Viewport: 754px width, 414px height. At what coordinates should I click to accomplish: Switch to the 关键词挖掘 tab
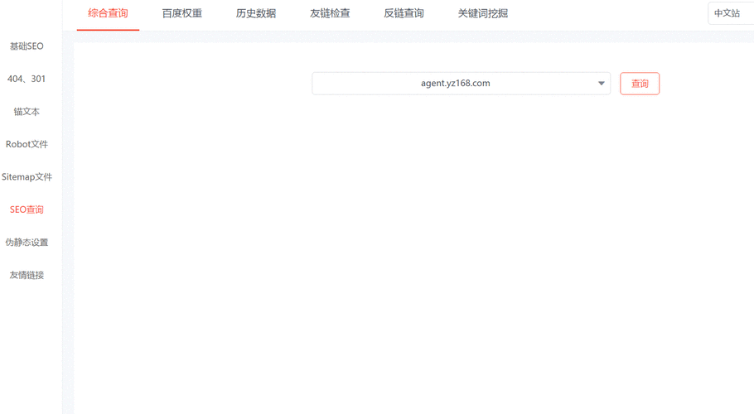tap(483, 13)
